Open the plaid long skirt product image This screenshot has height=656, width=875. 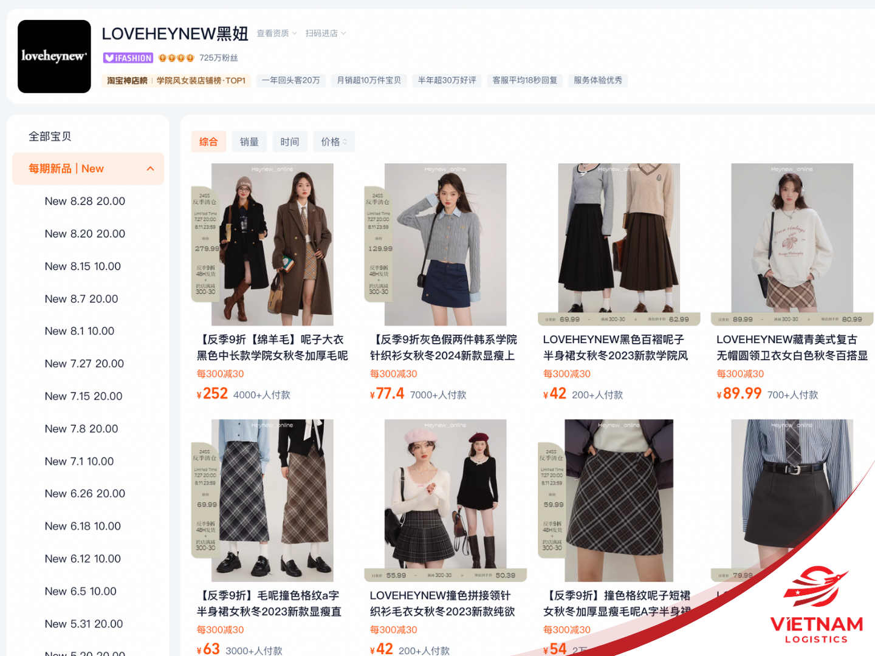272,501
